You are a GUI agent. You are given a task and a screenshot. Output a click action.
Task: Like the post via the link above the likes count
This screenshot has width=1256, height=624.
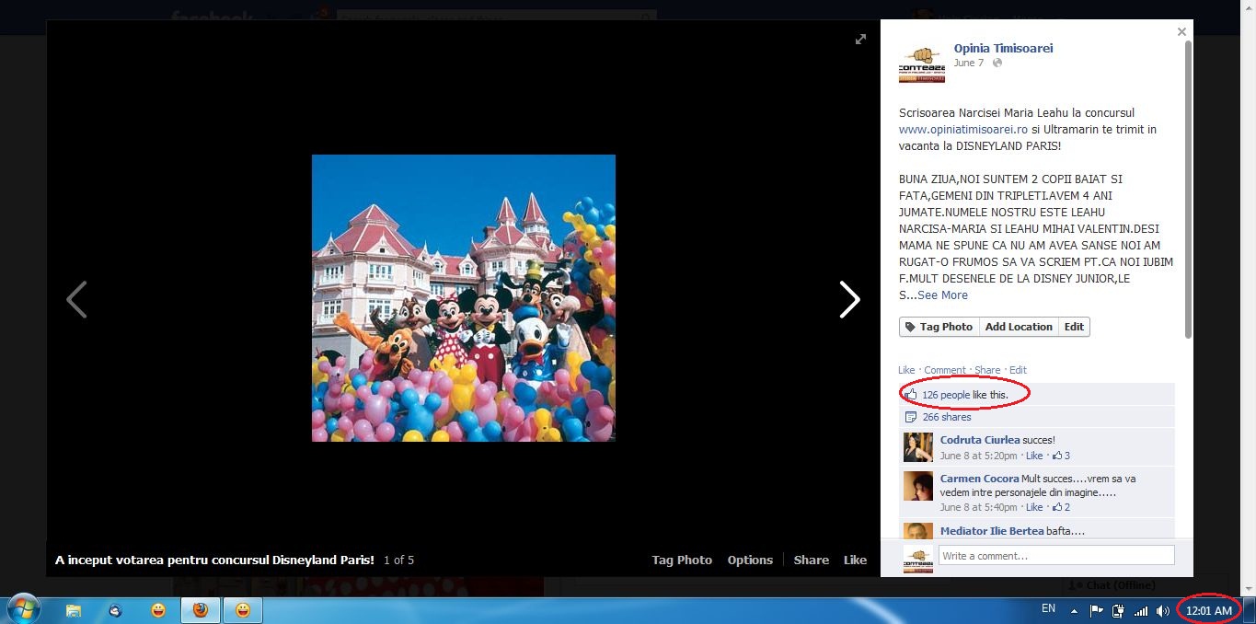[906, 370]
